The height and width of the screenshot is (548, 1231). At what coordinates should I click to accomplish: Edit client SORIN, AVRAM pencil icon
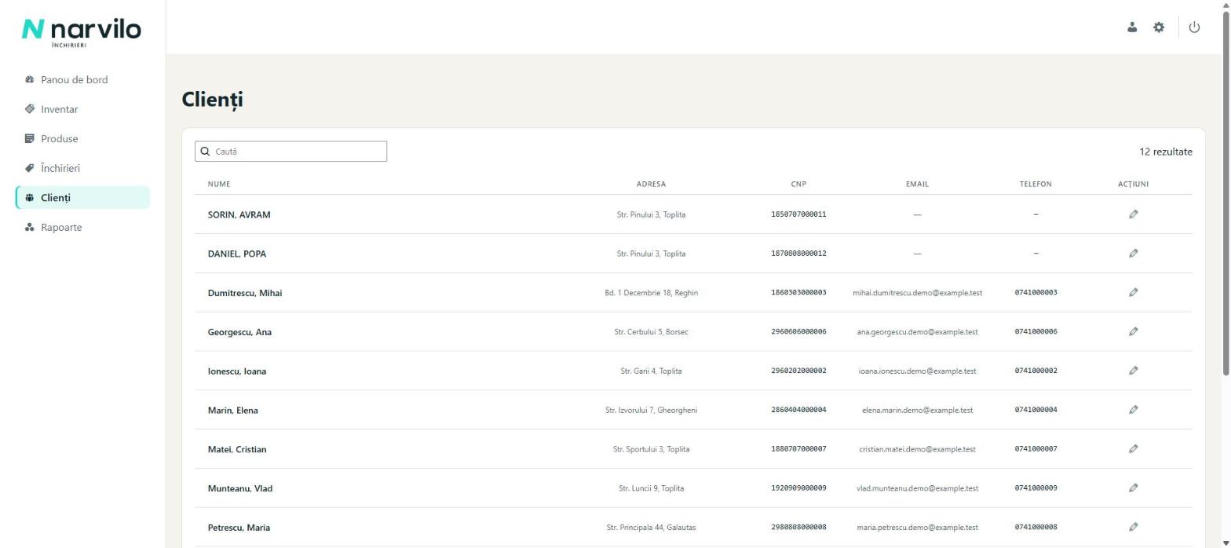[1133, 214]
